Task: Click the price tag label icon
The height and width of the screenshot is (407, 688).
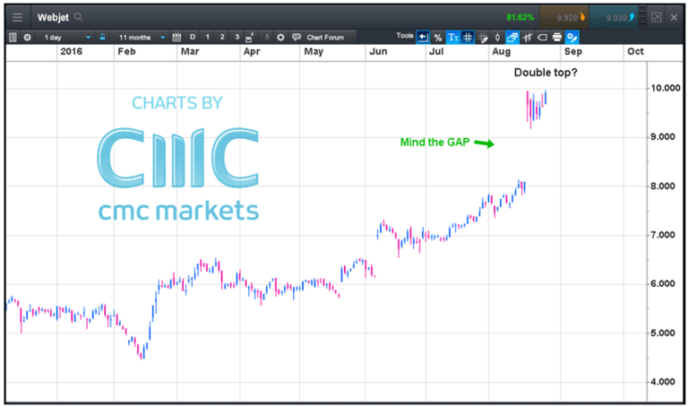Action: [x=542, y=38]
